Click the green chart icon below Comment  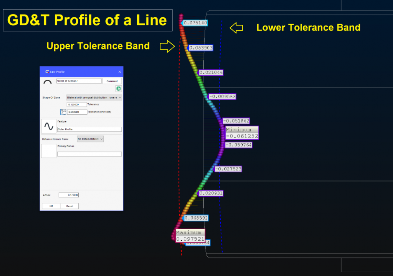118,89
